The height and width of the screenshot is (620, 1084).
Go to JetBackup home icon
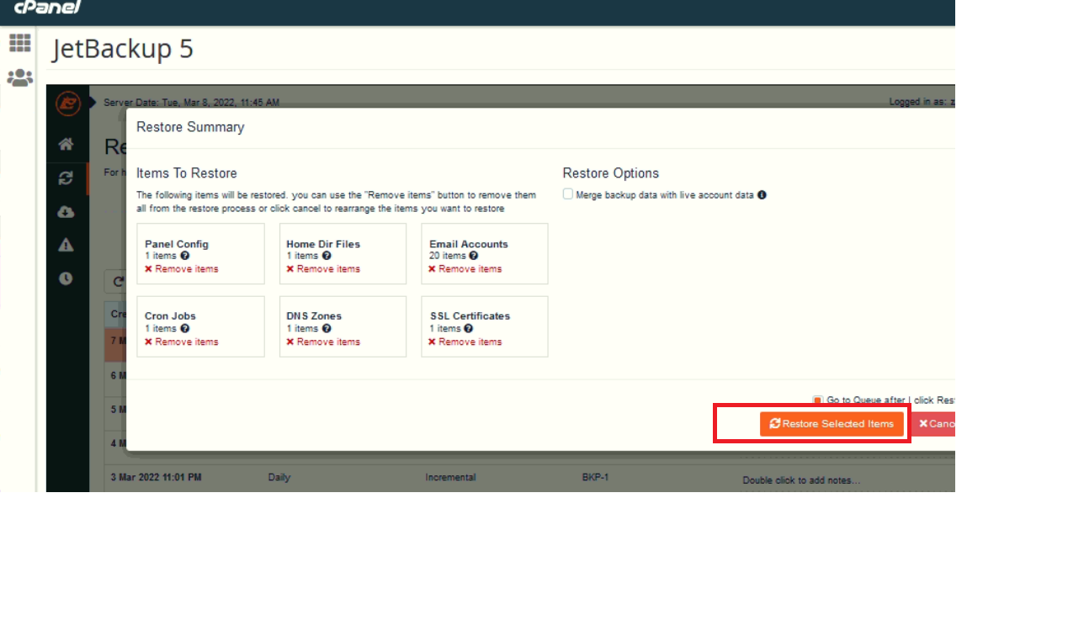click(66, 145)
